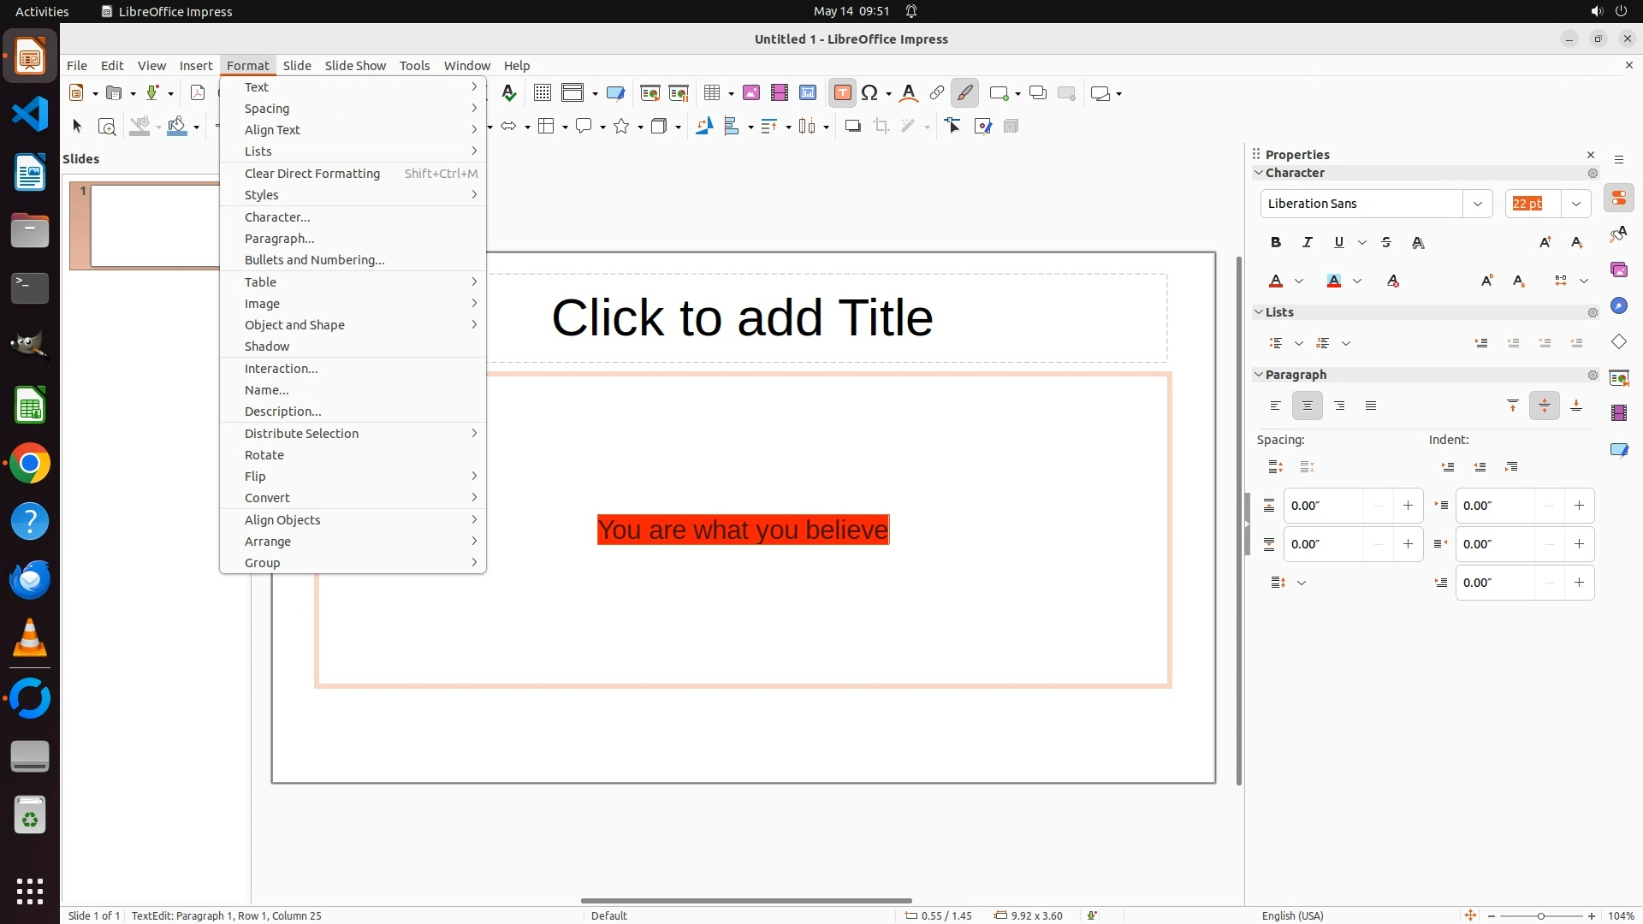
Task: Toggle Bold in the Character panel
Action: [x=1276, y=243]
